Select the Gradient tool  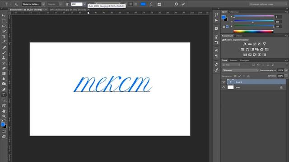(4, 73)
